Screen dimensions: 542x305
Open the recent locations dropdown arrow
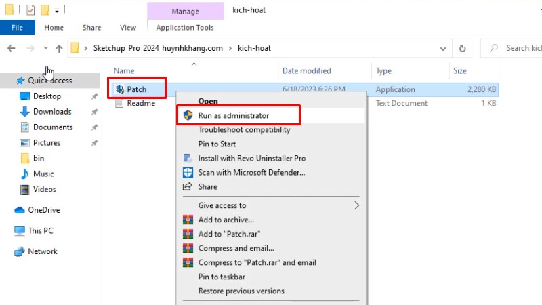(x=45, y=48)
